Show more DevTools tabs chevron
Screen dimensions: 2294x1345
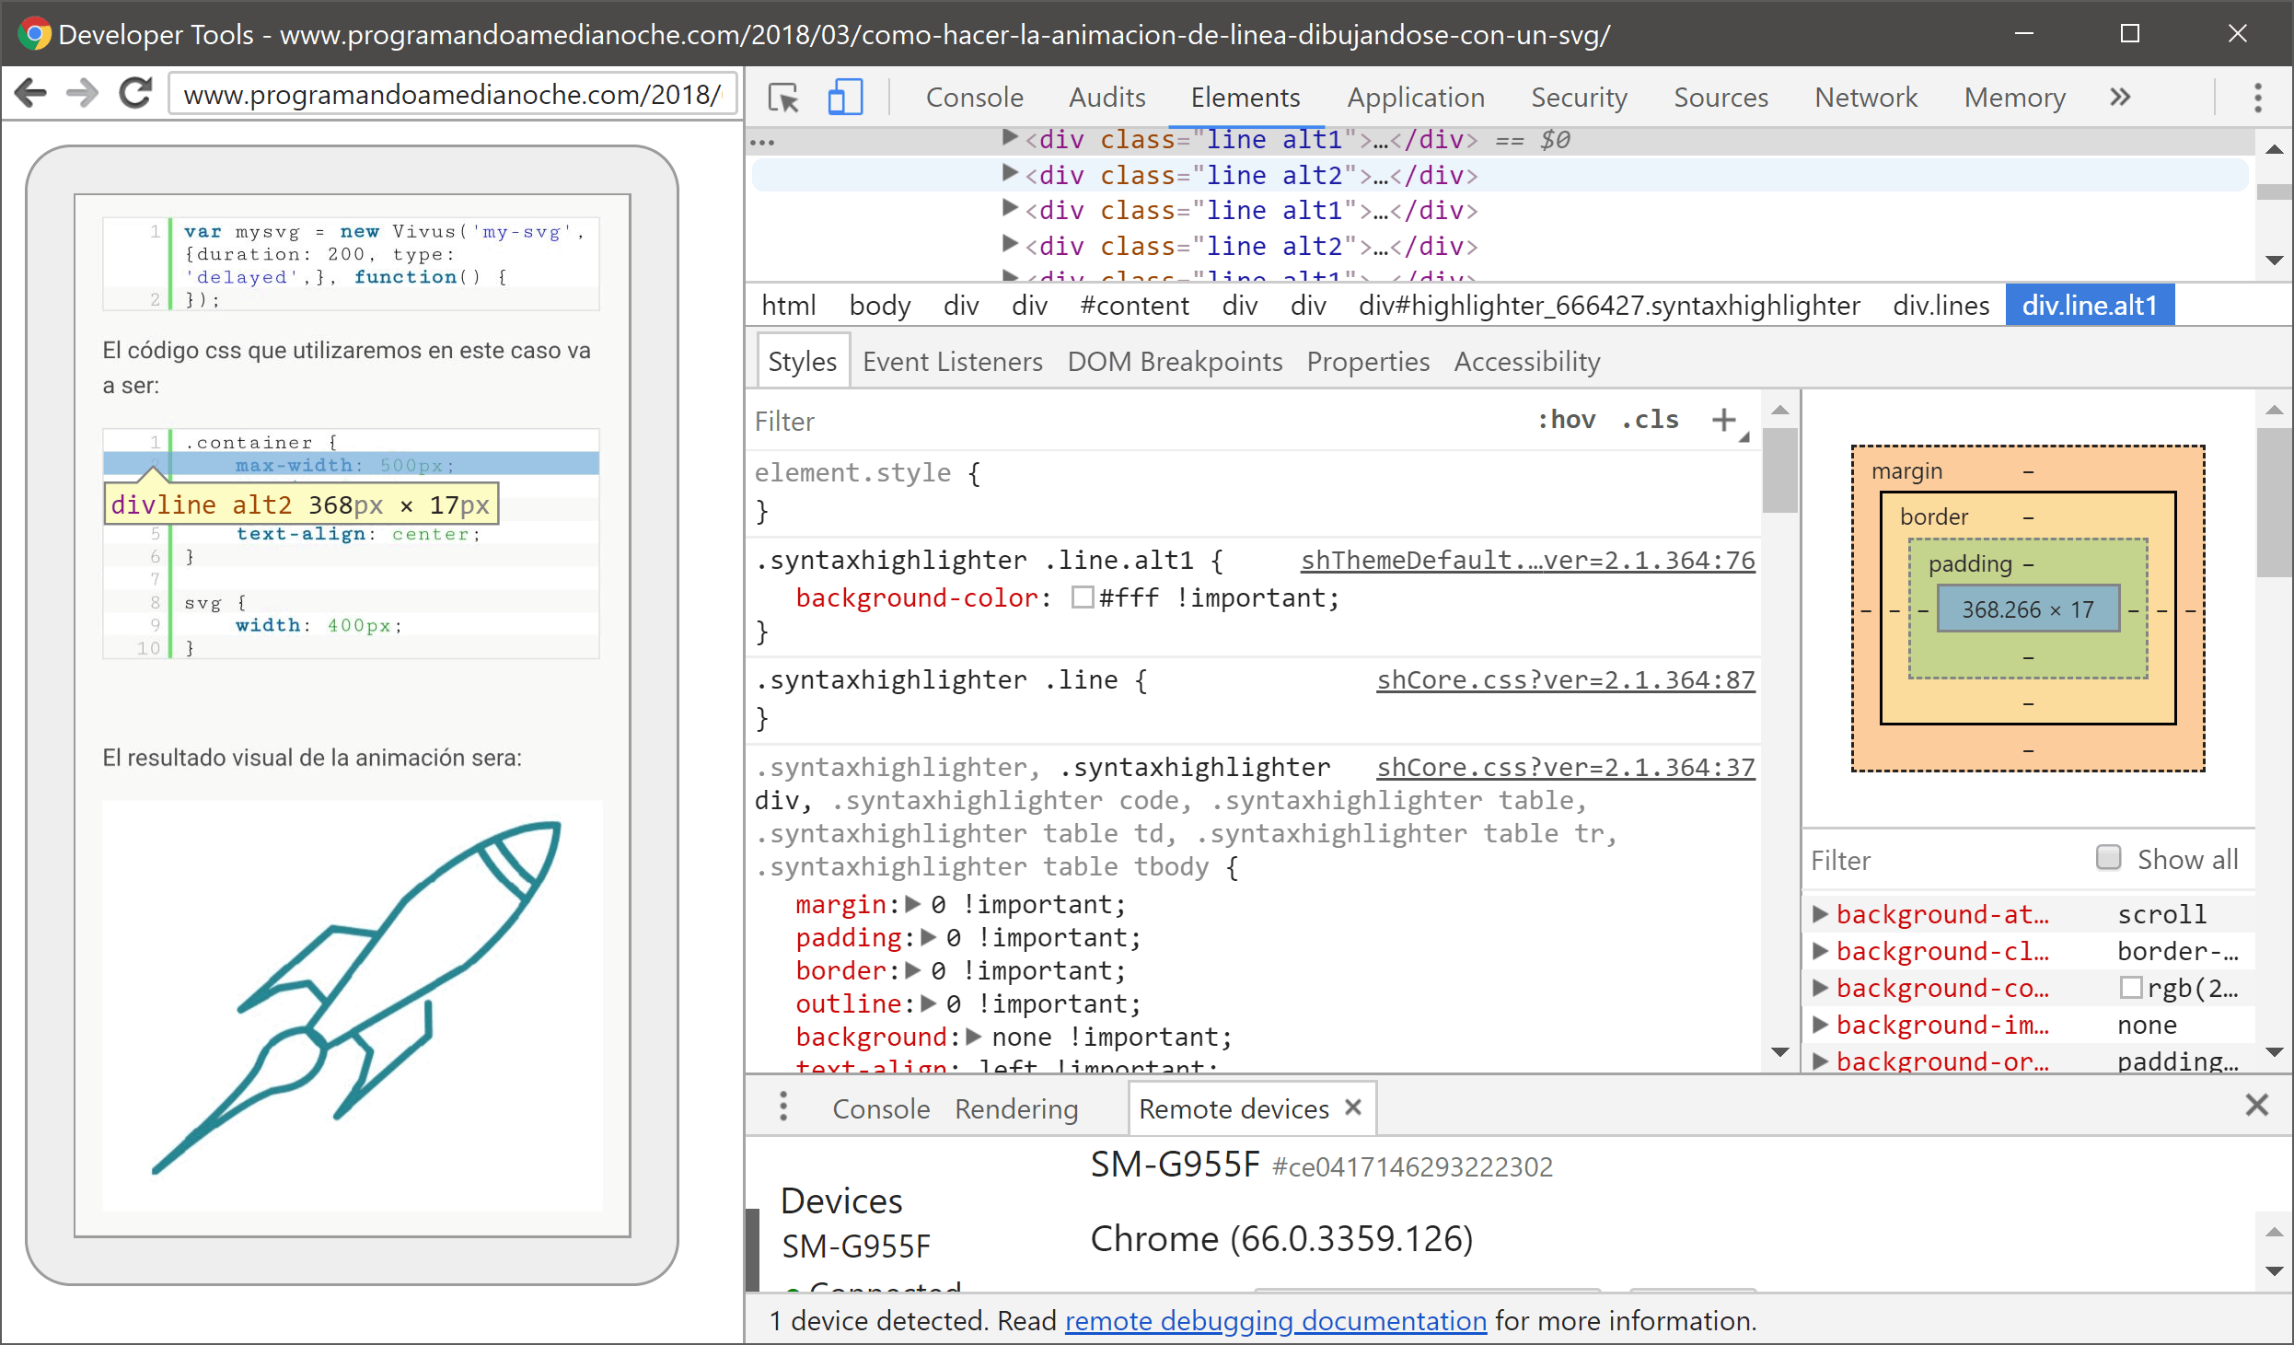pos(2120,98)
